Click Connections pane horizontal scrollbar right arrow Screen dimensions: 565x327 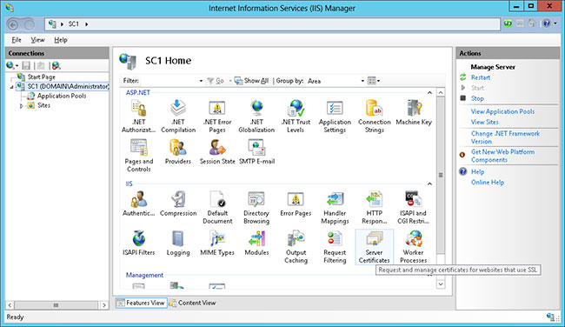[x=103, y=305]
